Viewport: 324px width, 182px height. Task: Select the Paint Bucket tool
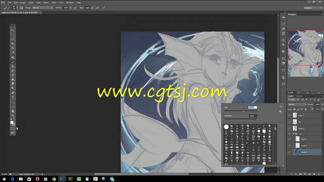click(x=13, y=80)
